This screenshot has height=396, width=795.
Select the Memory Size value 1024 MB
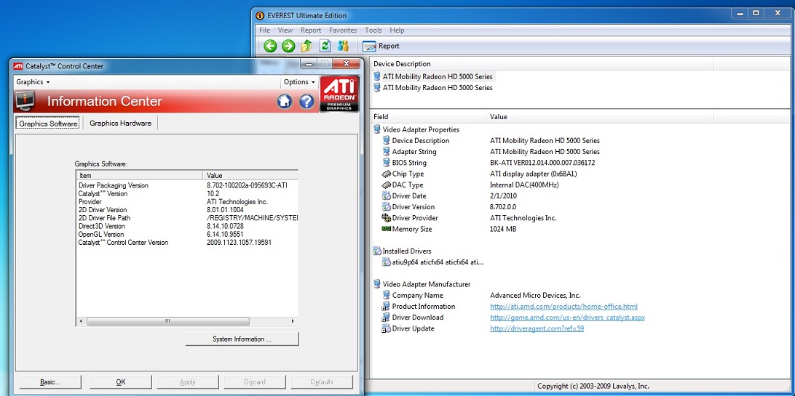(504, 229)
